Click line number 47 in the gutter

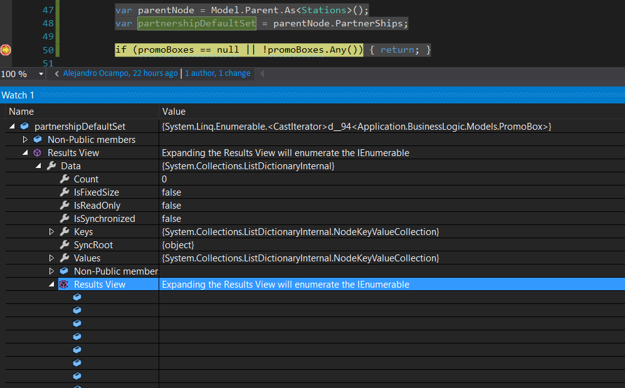48,10
